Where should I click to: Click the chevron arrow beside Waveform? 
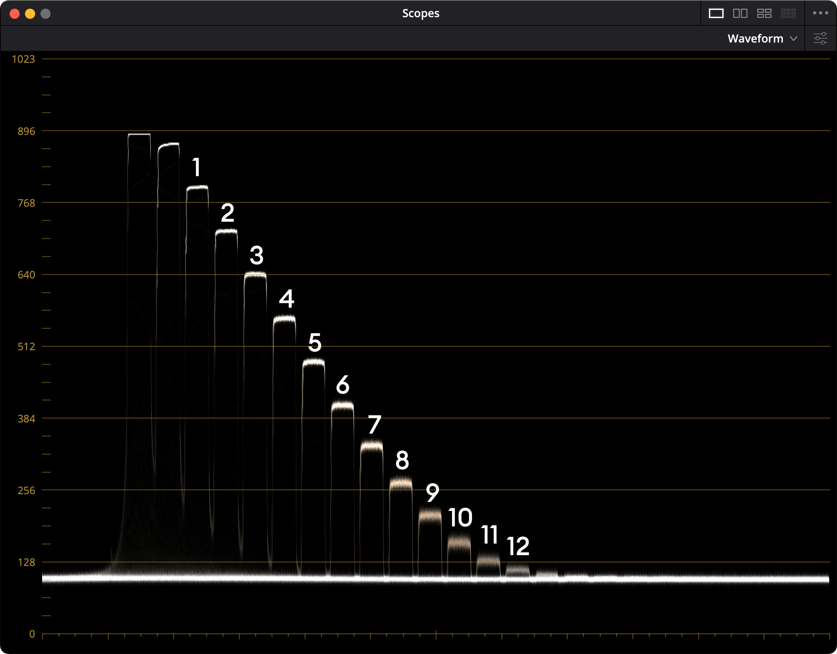click(794, 39)
